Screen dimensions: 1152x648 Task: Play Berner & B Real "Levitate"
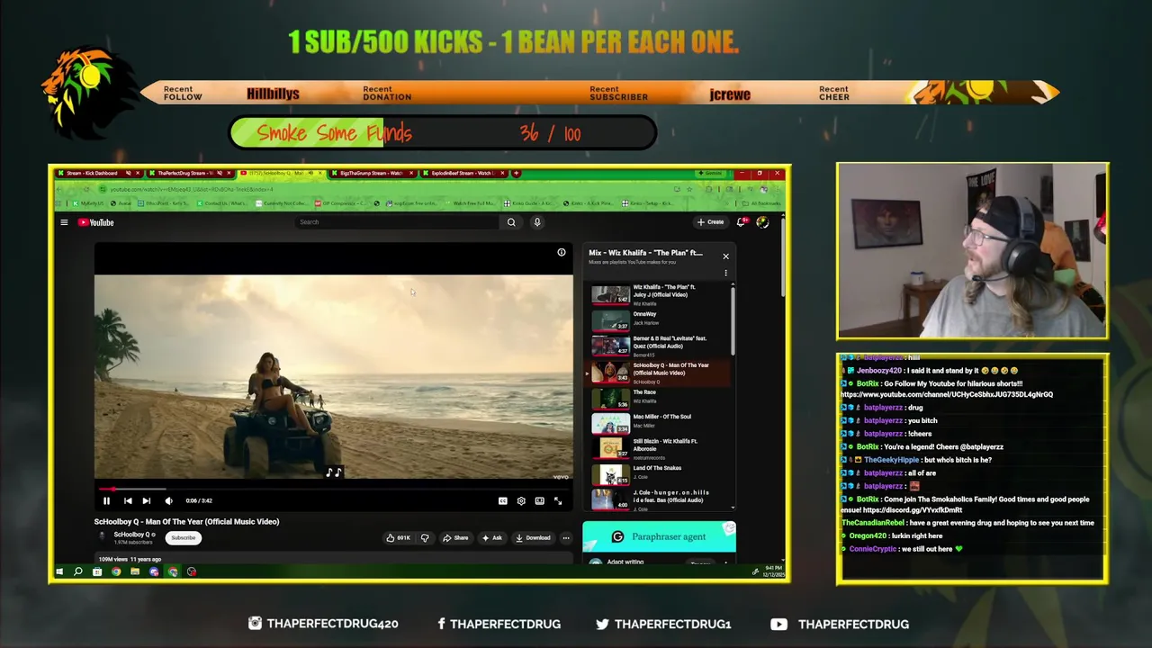[x=660, y=346]
